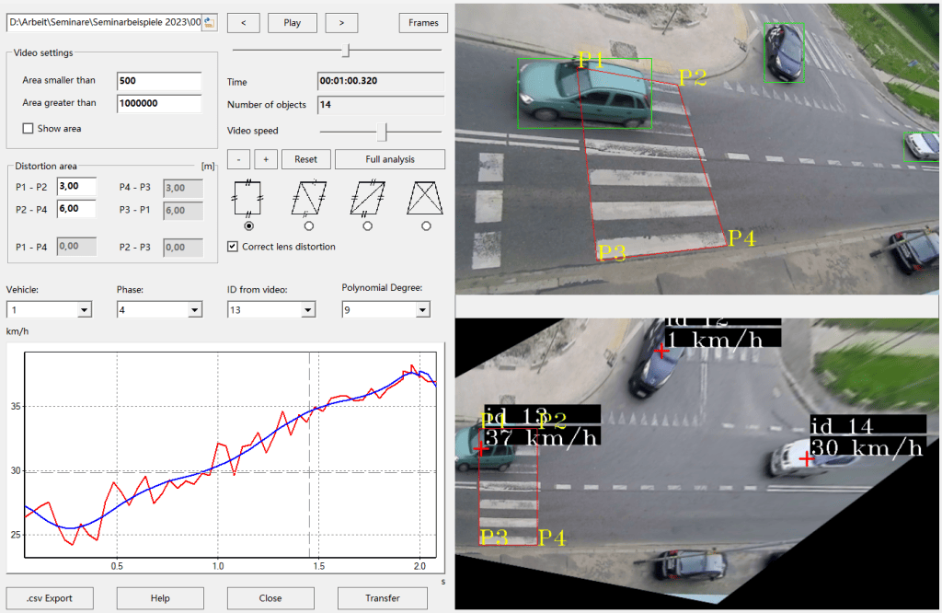Select the radio button under the trapezoid shape

click(425, 226)
